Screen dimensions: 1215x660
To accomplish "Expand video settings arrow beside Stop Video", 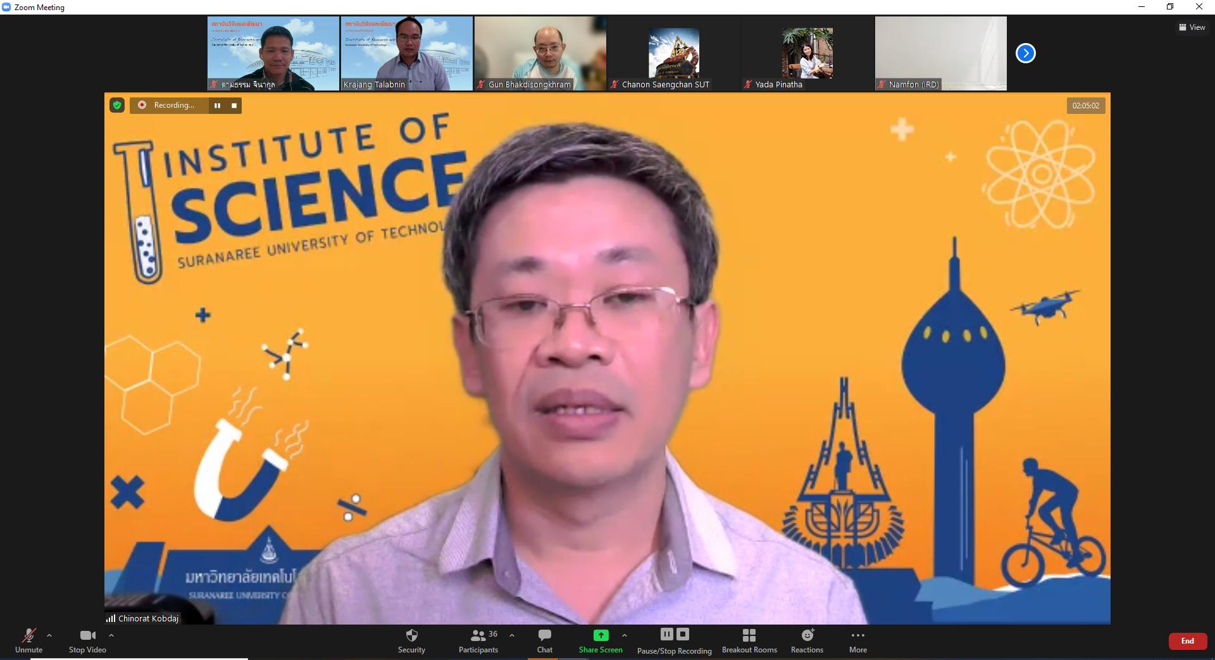I will [111, 635].
